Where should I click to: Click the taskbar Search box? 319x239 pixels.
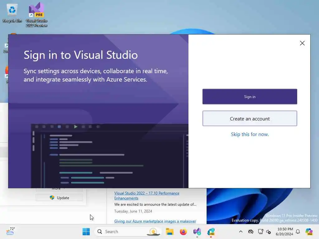click(x=128, y=232)
